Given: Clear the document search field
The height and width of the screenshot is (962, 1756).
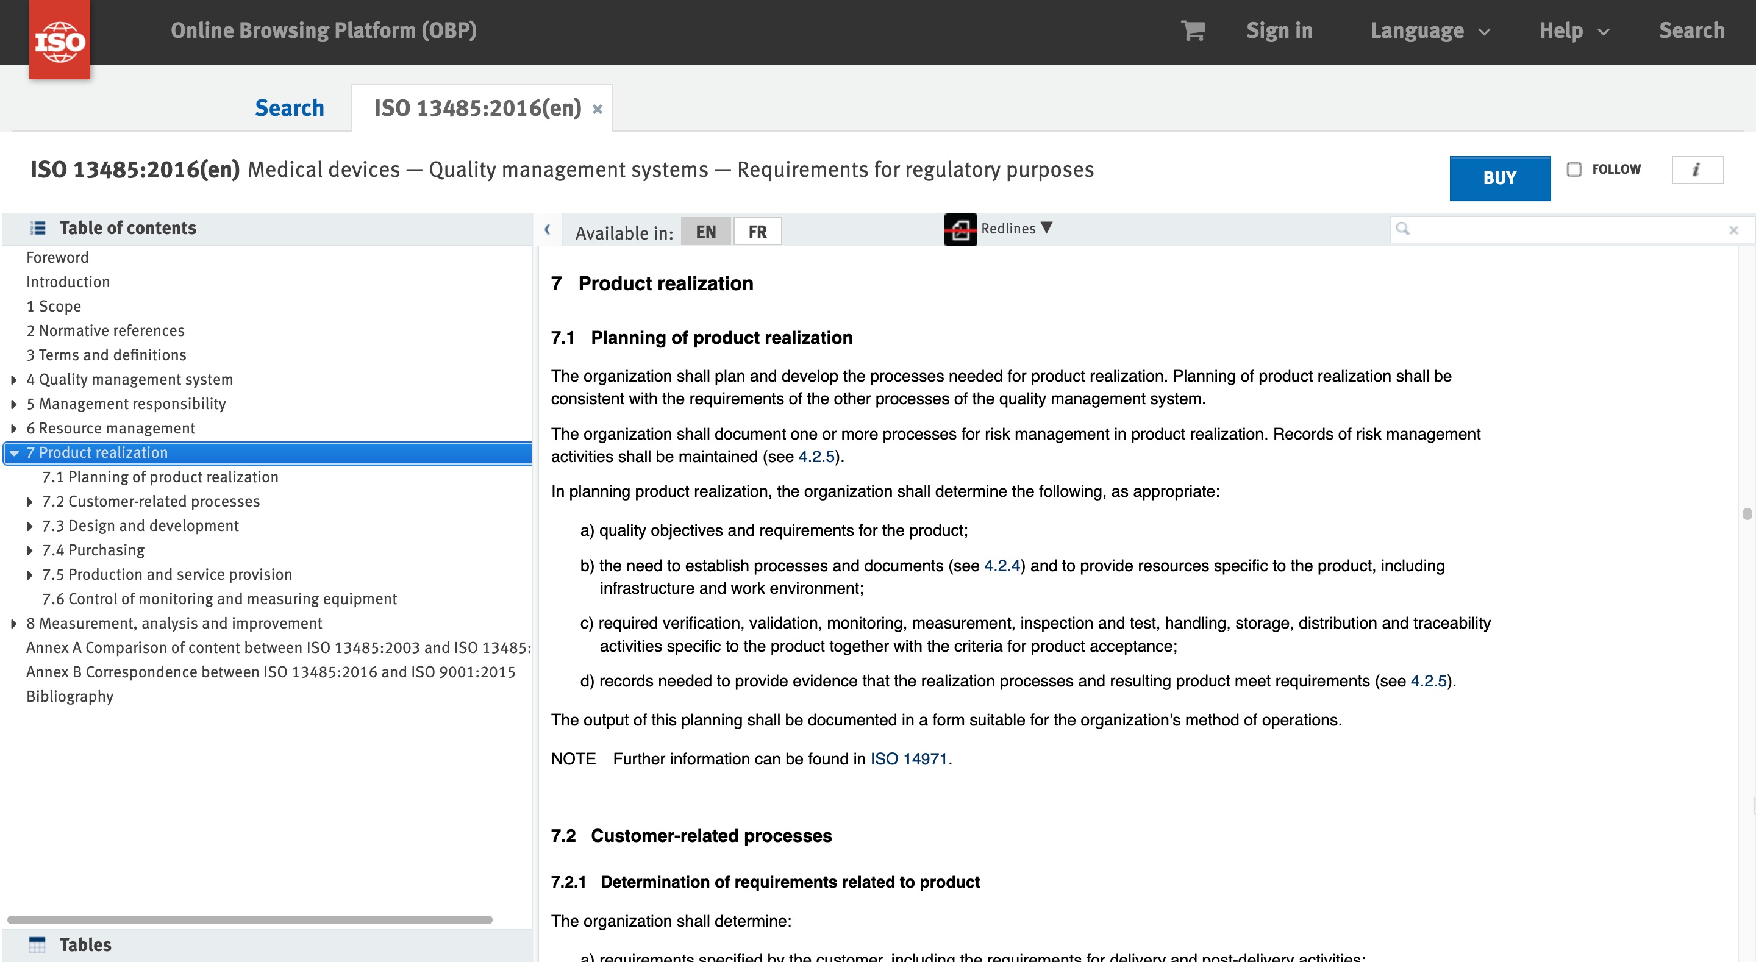Looking at the screenshot, I should pyautogui.click(x=1733, y=230).
